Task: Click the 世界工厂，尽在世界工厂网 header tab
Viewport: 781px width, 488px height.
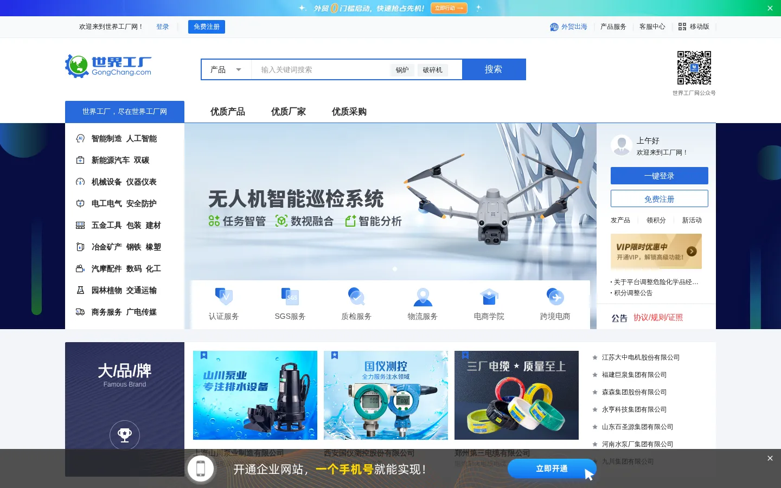Action: click(125, 112)
